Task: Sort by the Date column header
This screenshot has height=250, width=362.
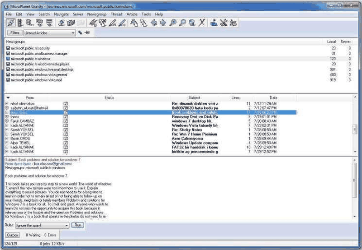Action: (x=273, y=97)
